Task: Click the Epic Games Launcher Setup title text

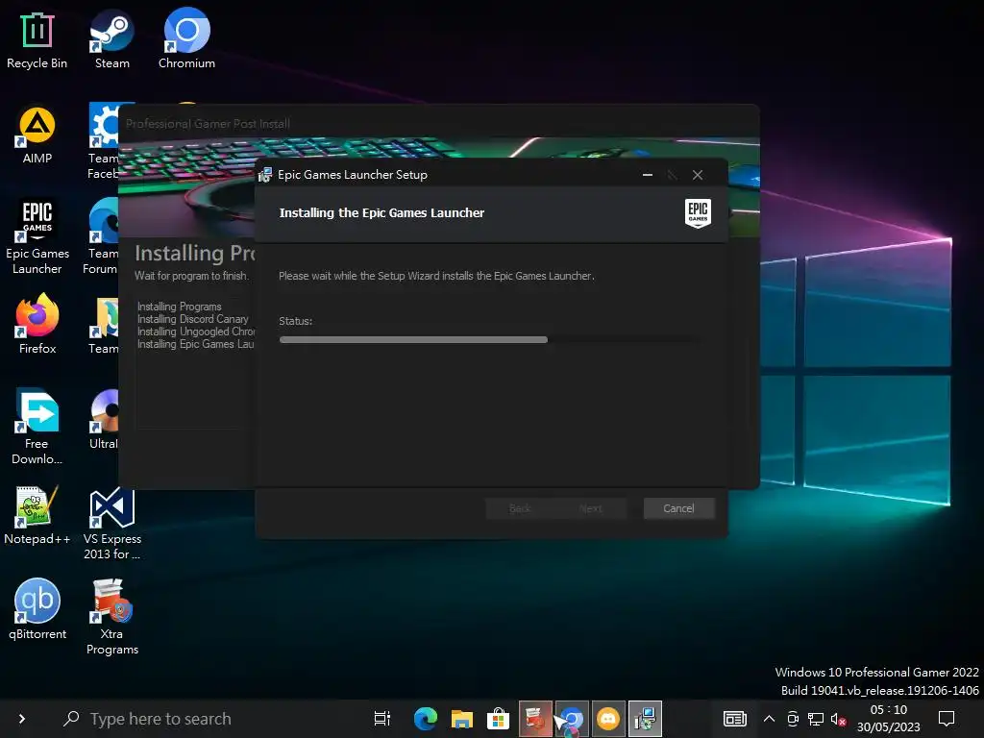Action: pyautogui.click(x=353, y=175)
